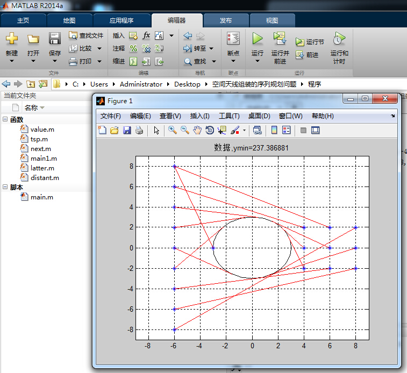This screenshot has height=373, width=407.
Task: Select main1.m in the file list
Action: point(44,158)
